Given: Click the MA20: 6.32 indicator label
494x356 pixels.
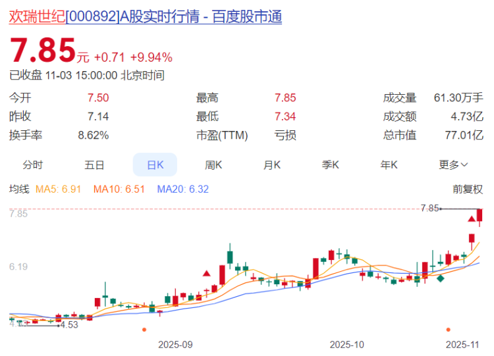Looking at the screenshot, I should (x=182, y=189).
